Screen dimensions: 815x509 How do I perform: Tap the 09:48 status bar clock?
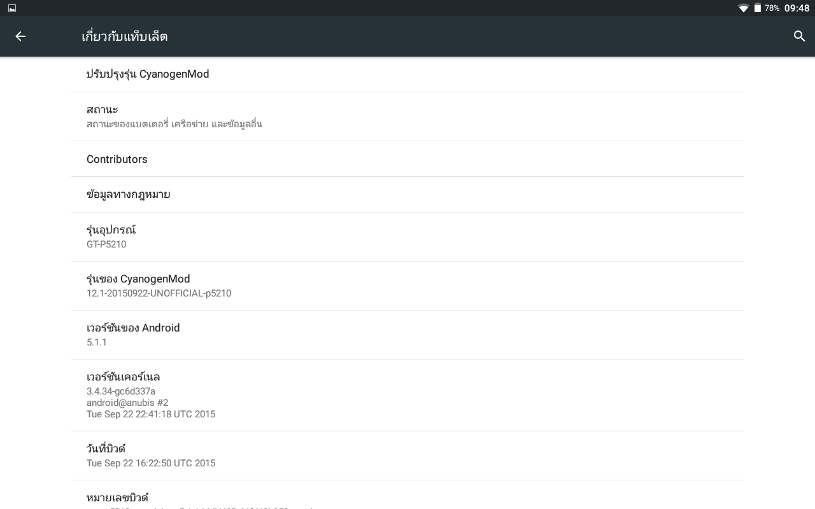point(797,8)
